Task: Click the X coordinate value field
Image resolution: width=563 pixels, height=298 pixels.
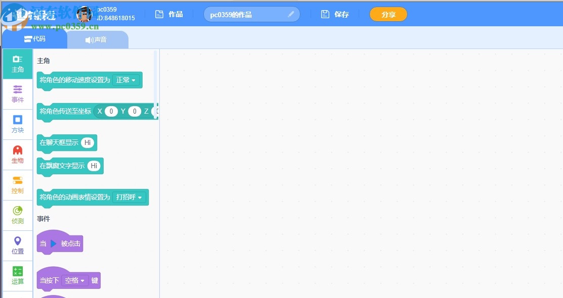Action: click(111, 111)
